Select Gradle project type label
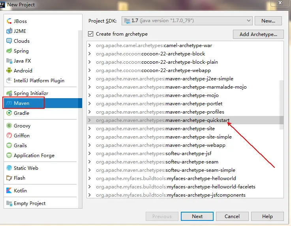Screen dimensions: 291x226 21,113
